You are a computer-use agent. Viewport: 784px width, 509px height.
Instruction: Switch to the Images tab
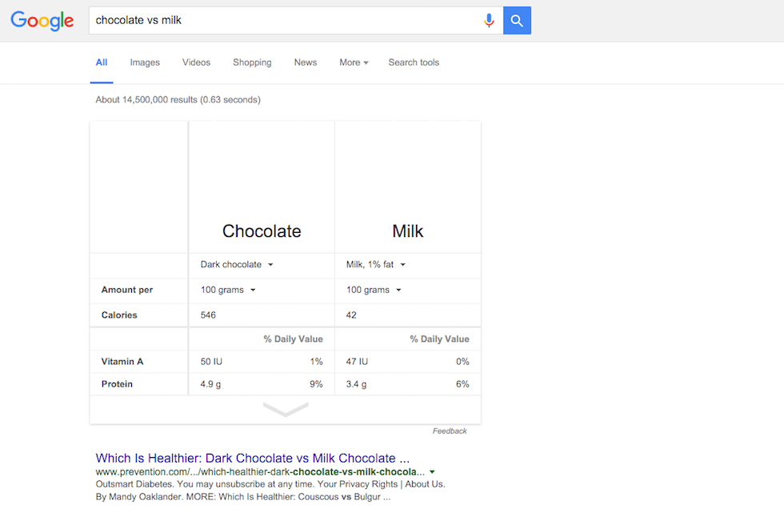[x=145, y=62]
